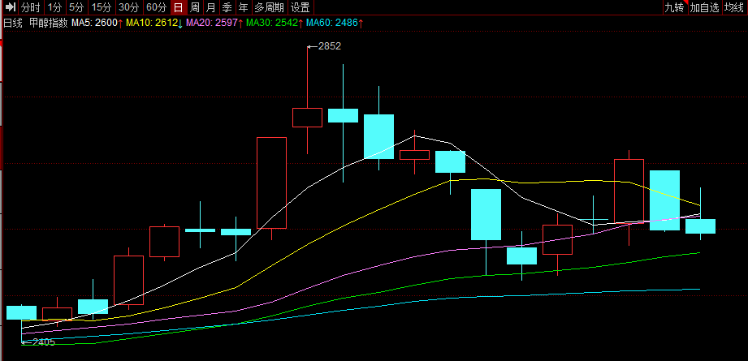Click the 日线 label
The image size is (748, 361).
coord(13,23)
